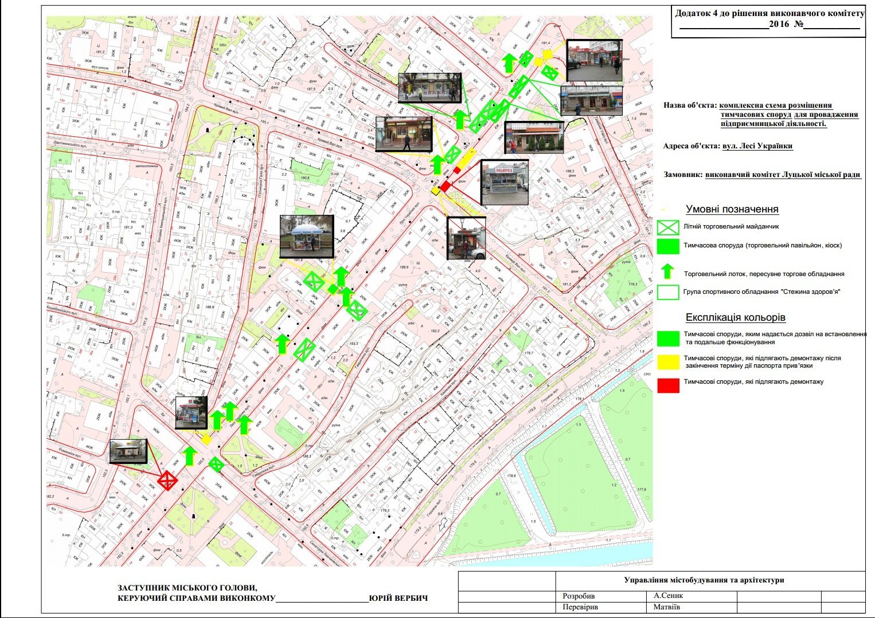Viewport: 875px width, 618px height.
Task: Click the Умовні позначення legend heading
Action: click(732, 210)
